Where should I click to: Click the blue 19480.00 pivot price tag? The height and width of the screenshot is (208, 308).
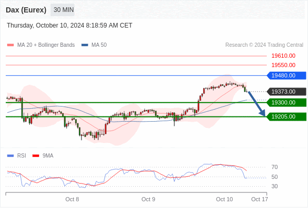[x=287, y=75]
